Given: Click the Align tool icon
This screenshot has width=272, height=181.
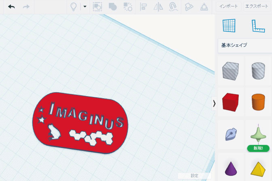Looking at the screenshot, I should 143,7.
